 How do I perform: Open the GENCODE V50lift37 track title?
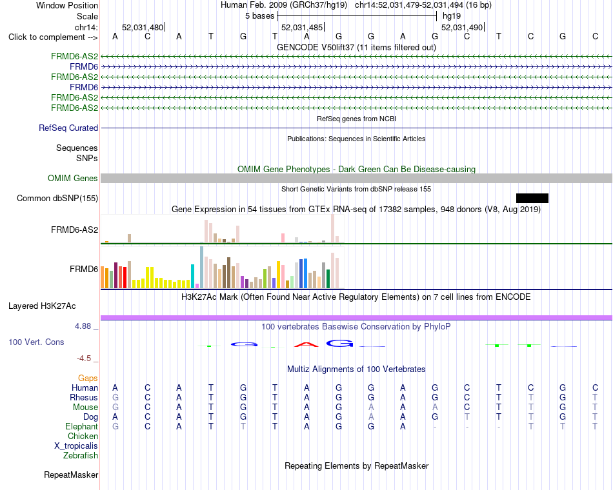tap(356, 47)
